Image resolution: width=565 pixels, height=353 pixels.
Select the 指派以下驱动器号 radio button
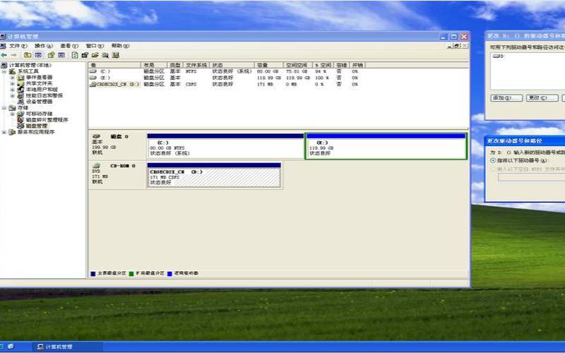coord(493,160)
